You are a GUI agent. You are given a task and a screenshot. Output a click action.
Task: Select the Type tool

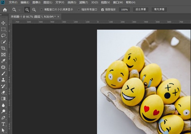click(x=3, y=124)
